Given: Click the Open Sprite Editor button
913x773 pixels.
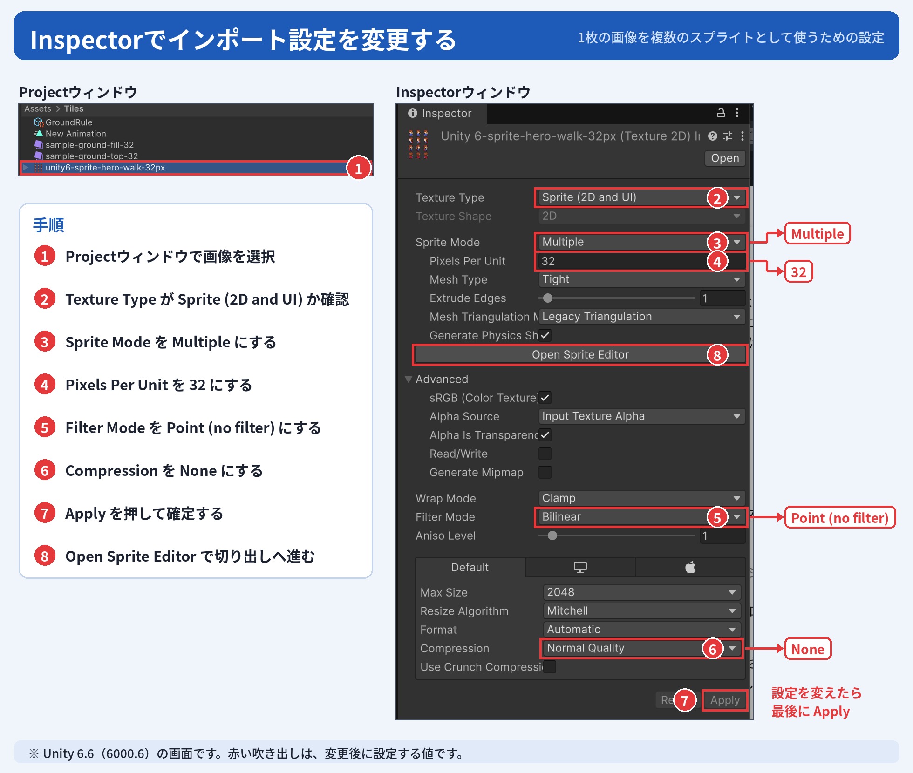Looking at the screenshot, I should (x=580, y=355).
